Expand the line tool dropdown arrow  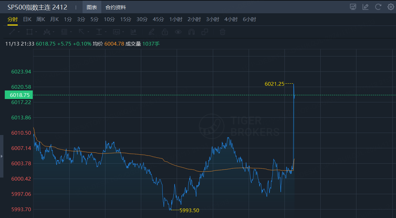click(19, 32)
